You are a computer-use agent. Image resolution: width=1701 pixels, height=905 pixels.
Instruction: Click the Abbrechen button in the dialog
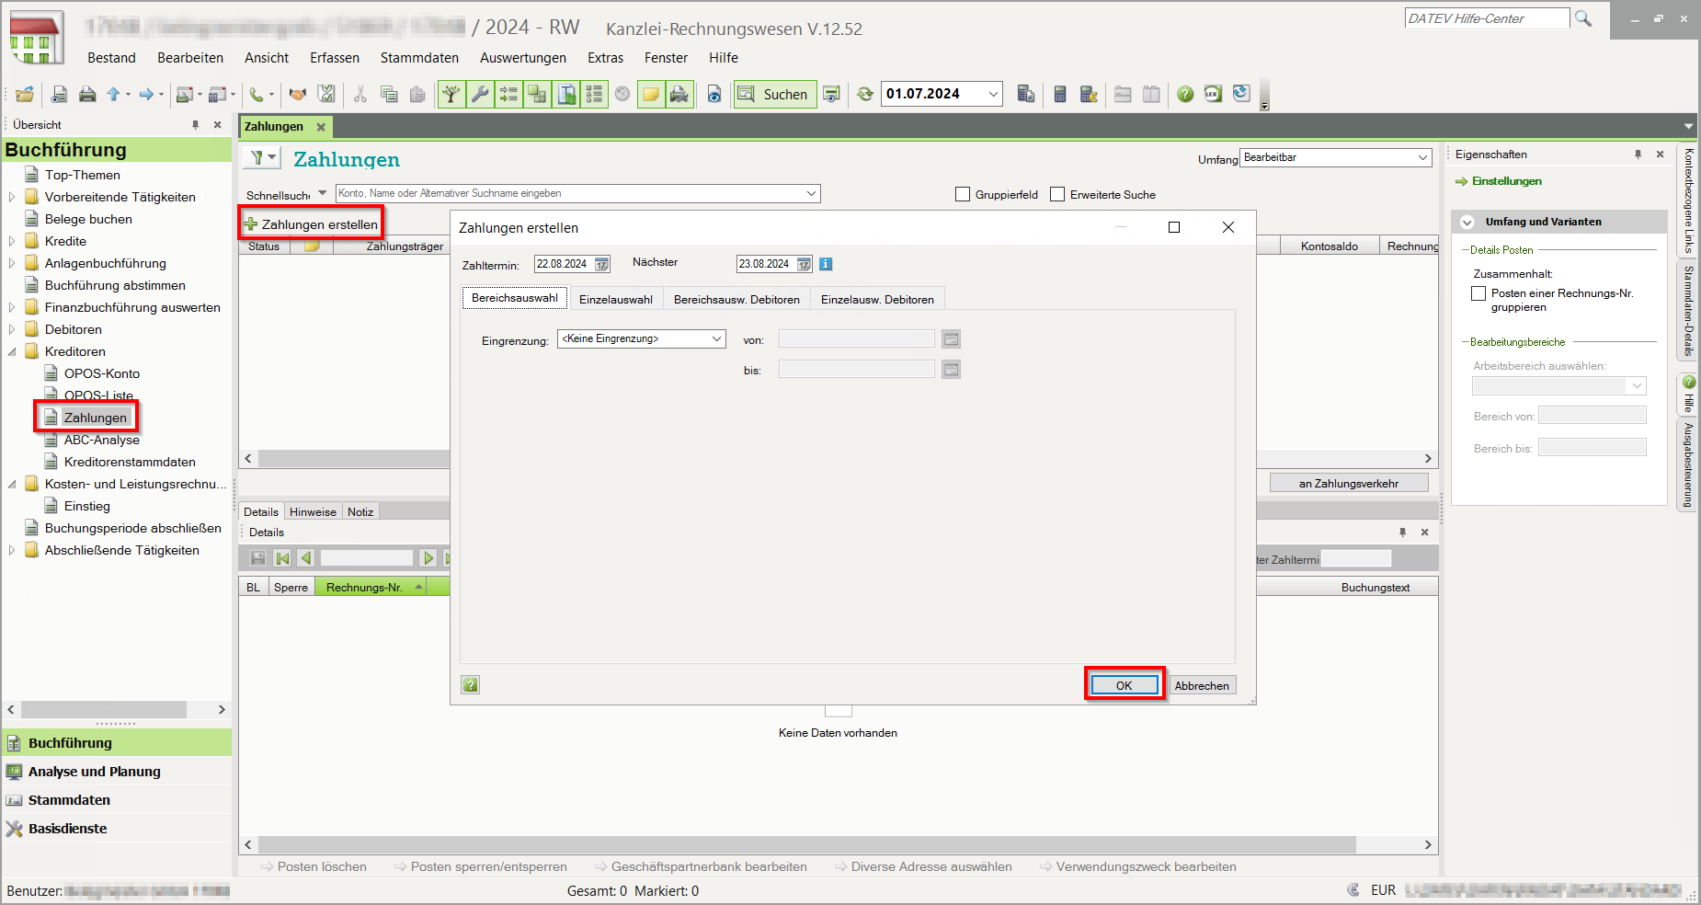click(1201, 685)
